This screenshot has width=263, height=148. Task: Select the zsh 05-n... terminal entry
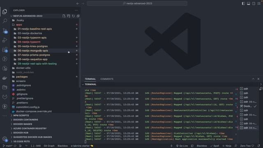(248, 115)
